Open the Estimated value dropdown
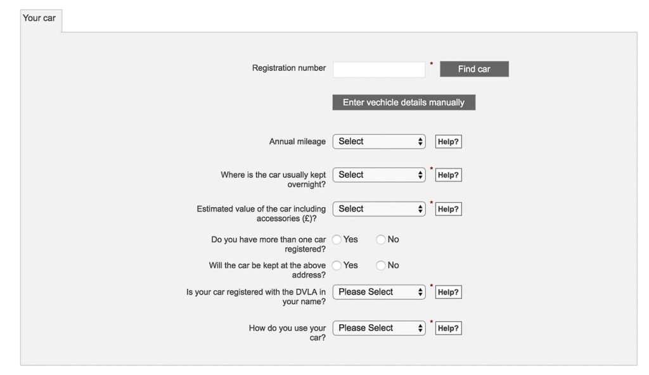 (379, 209)
